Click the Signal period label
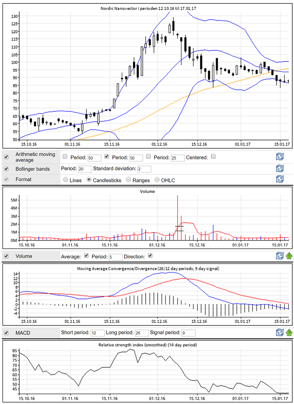294x404 pixels. pyautogui.click(x=165, y=332)
